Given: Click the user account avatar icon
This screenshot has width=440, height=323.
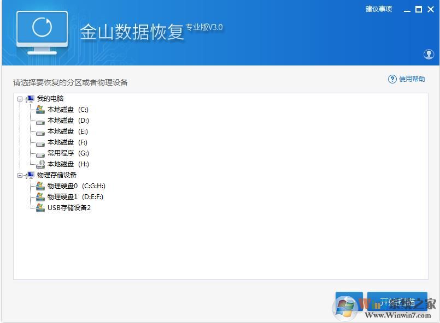Looking at the screenshot, I should [x=429, y=54].
